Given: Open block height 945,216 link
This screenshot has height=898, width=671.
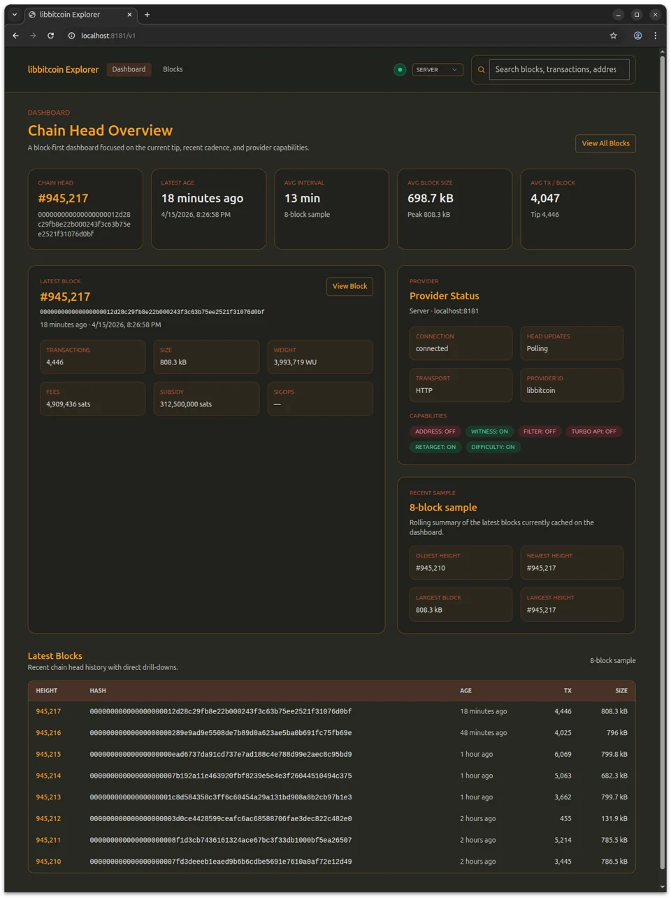Looking at the screenshot, I should click(x=48, y=733).
